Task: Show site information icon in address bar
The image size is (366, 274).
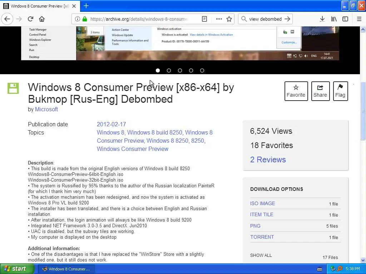Action: [x=77, y=19]
